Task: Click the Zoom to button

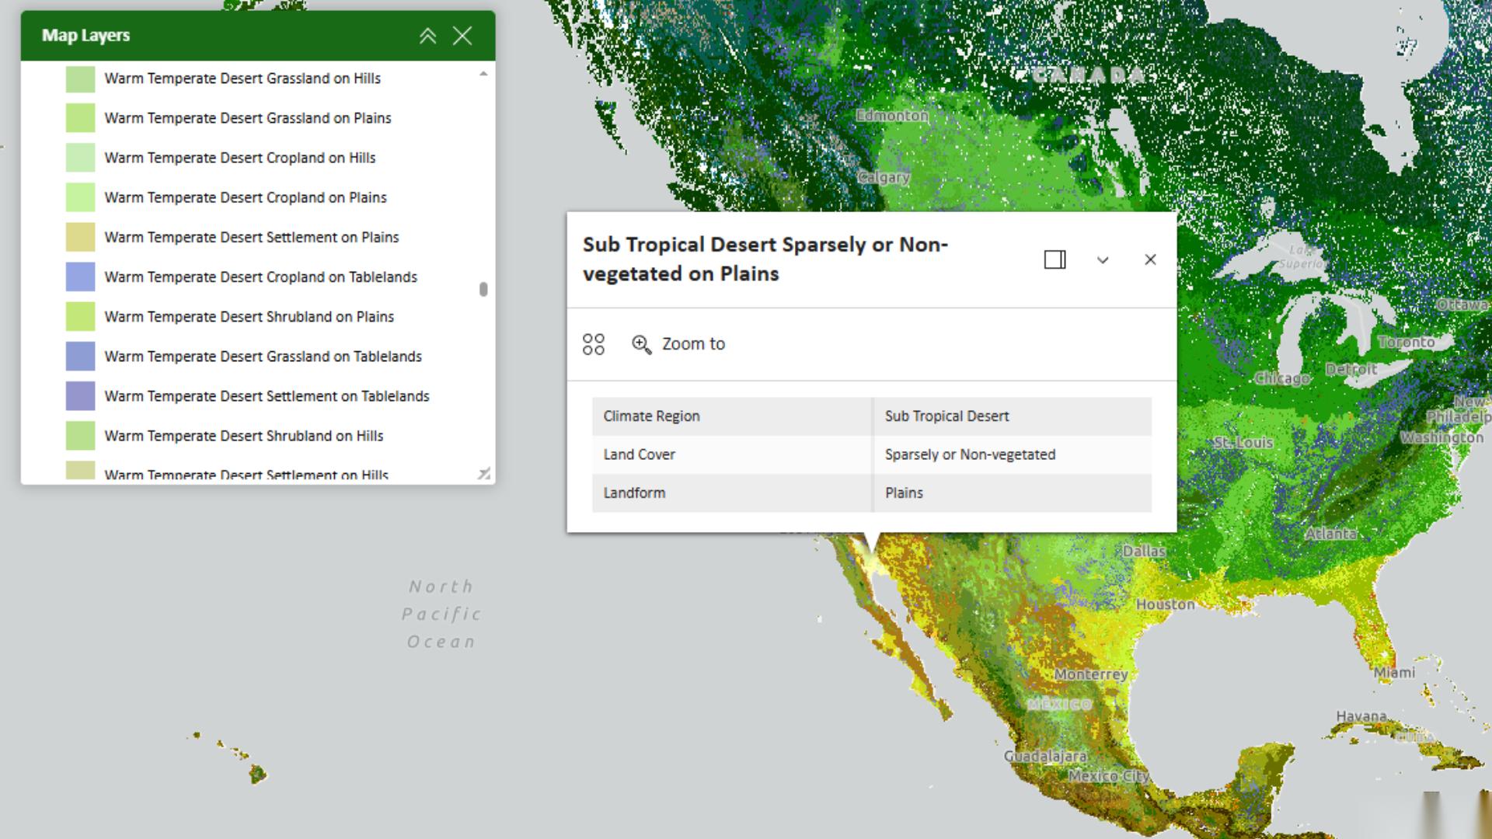Action: coord(692,344)
